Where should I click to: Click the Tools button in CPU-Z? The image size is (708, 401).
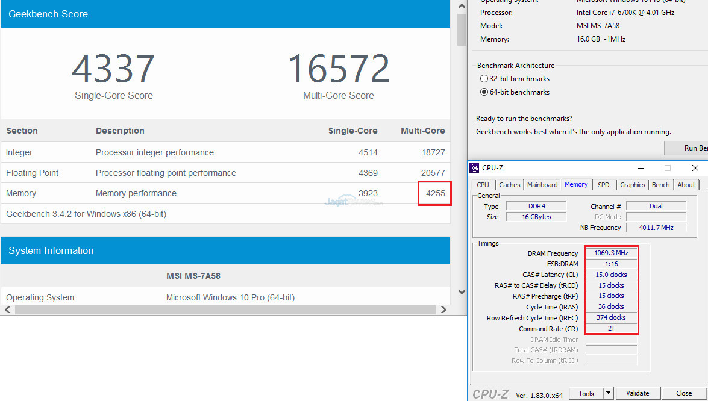tap(586, 393)
